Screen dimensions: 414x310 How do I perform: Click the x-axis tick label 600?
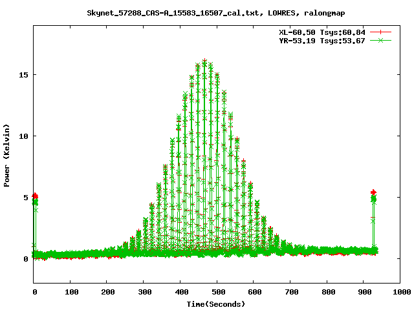pos(255,292)
